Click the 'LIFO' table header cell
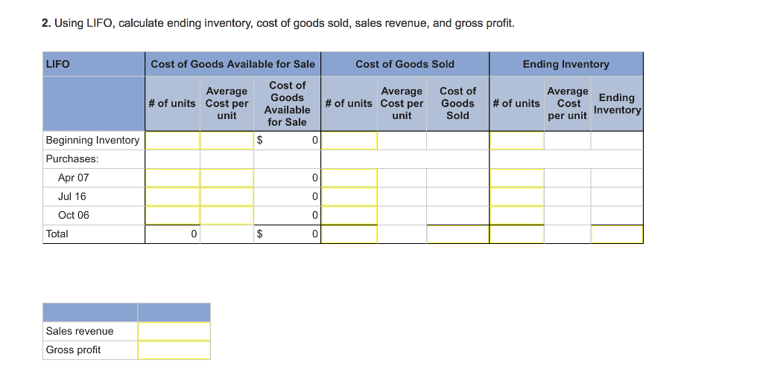The height and width of the screenshot is (386, 763). (94, 64)
